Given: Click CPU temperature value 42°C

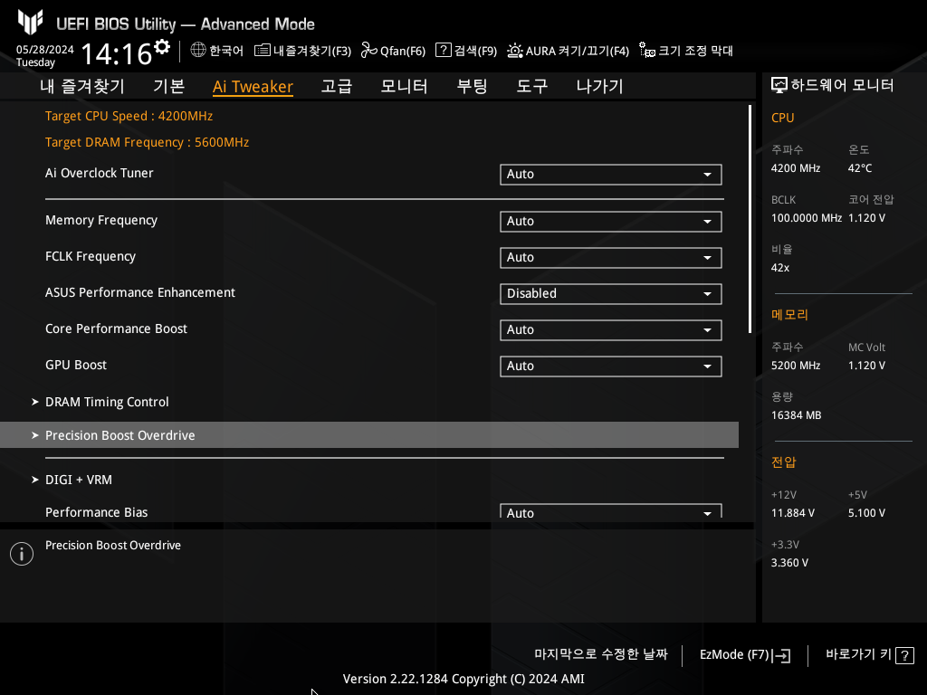Looking at the screenshot, I should [860, 168].
